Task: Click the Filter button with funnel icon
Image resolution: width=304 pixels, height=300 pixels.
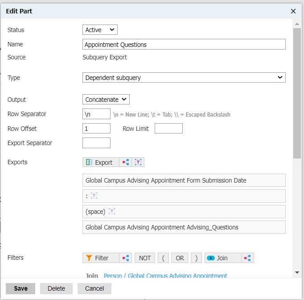Action: pyautogui.click(x=101, y=258)
